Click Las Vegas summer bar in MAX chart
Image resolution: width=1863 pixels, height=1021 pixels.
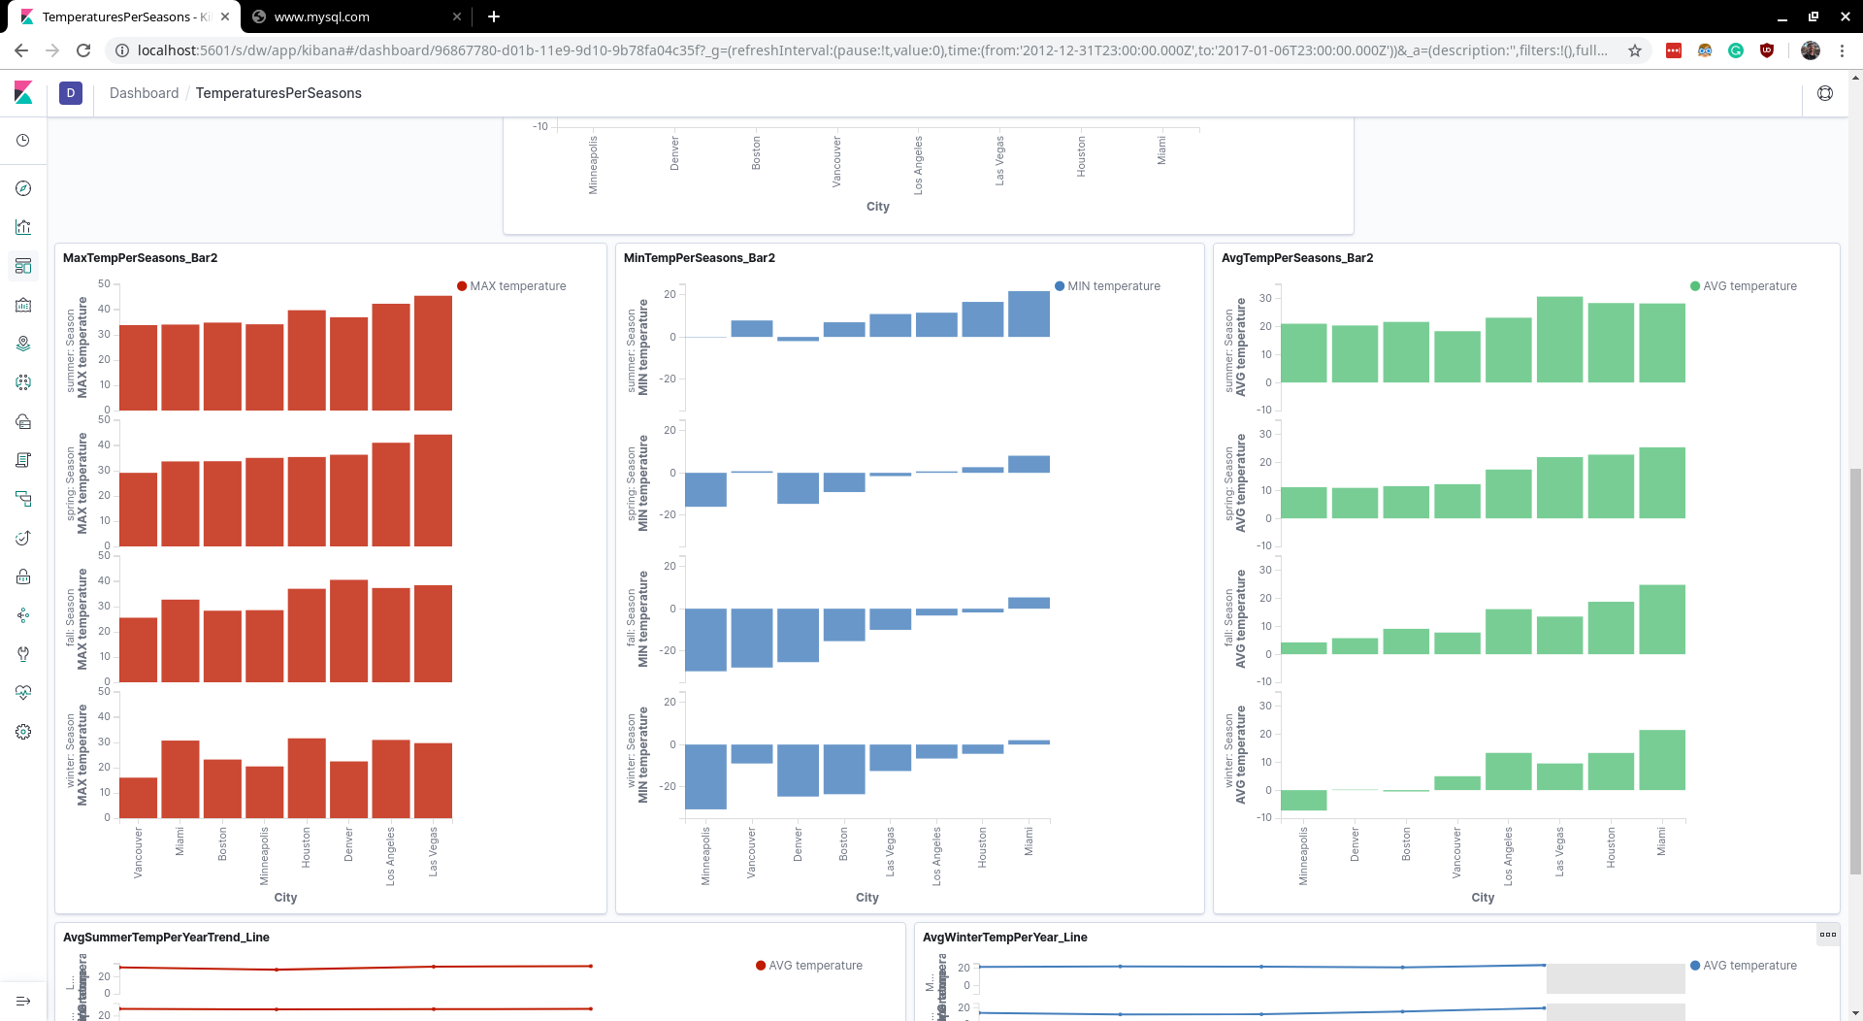pos(433,353)
